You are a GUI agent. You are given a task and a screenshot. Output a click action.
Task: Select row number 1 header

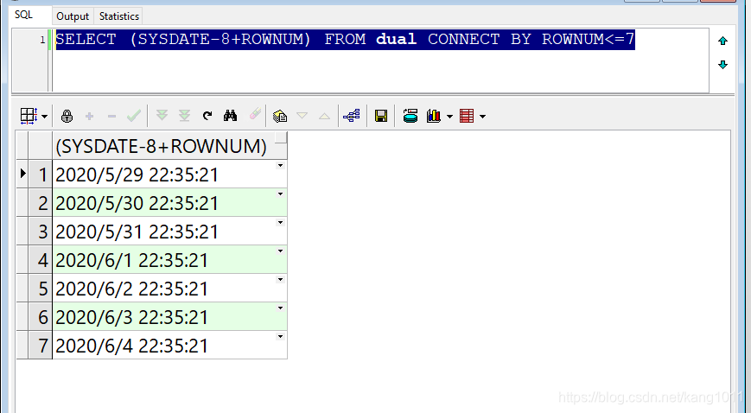click(x=41, y=174)
